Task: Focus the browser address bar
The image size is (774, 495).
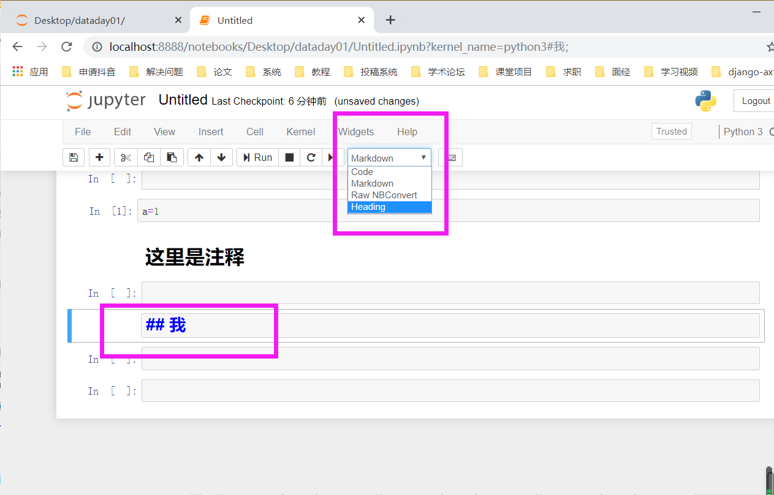Action: coord(423,47)
